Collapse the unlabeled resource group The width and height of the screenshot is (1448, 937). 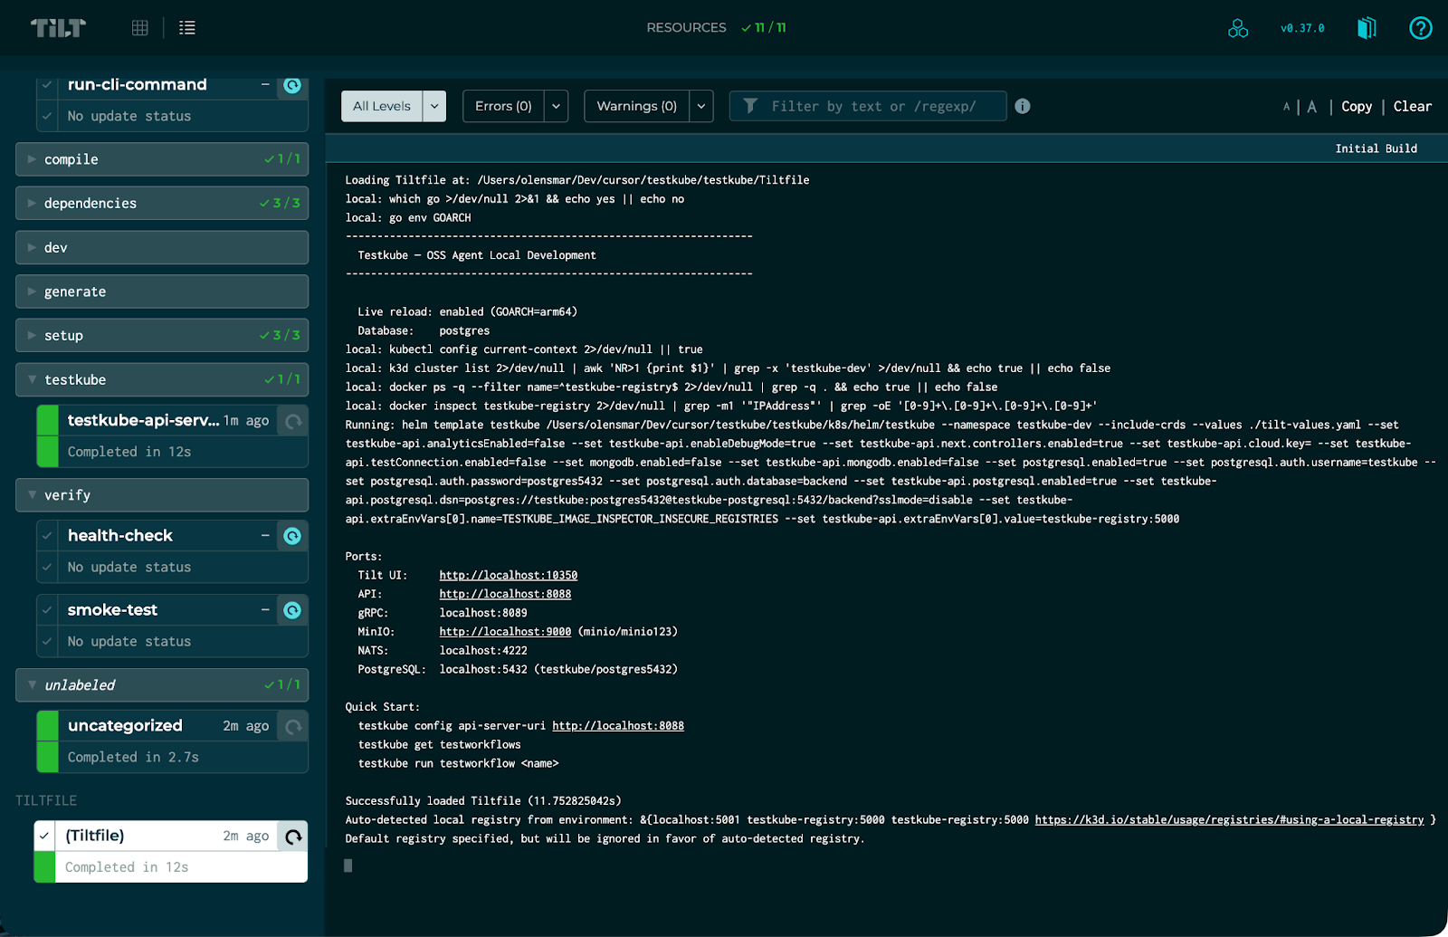coord(162,685)
